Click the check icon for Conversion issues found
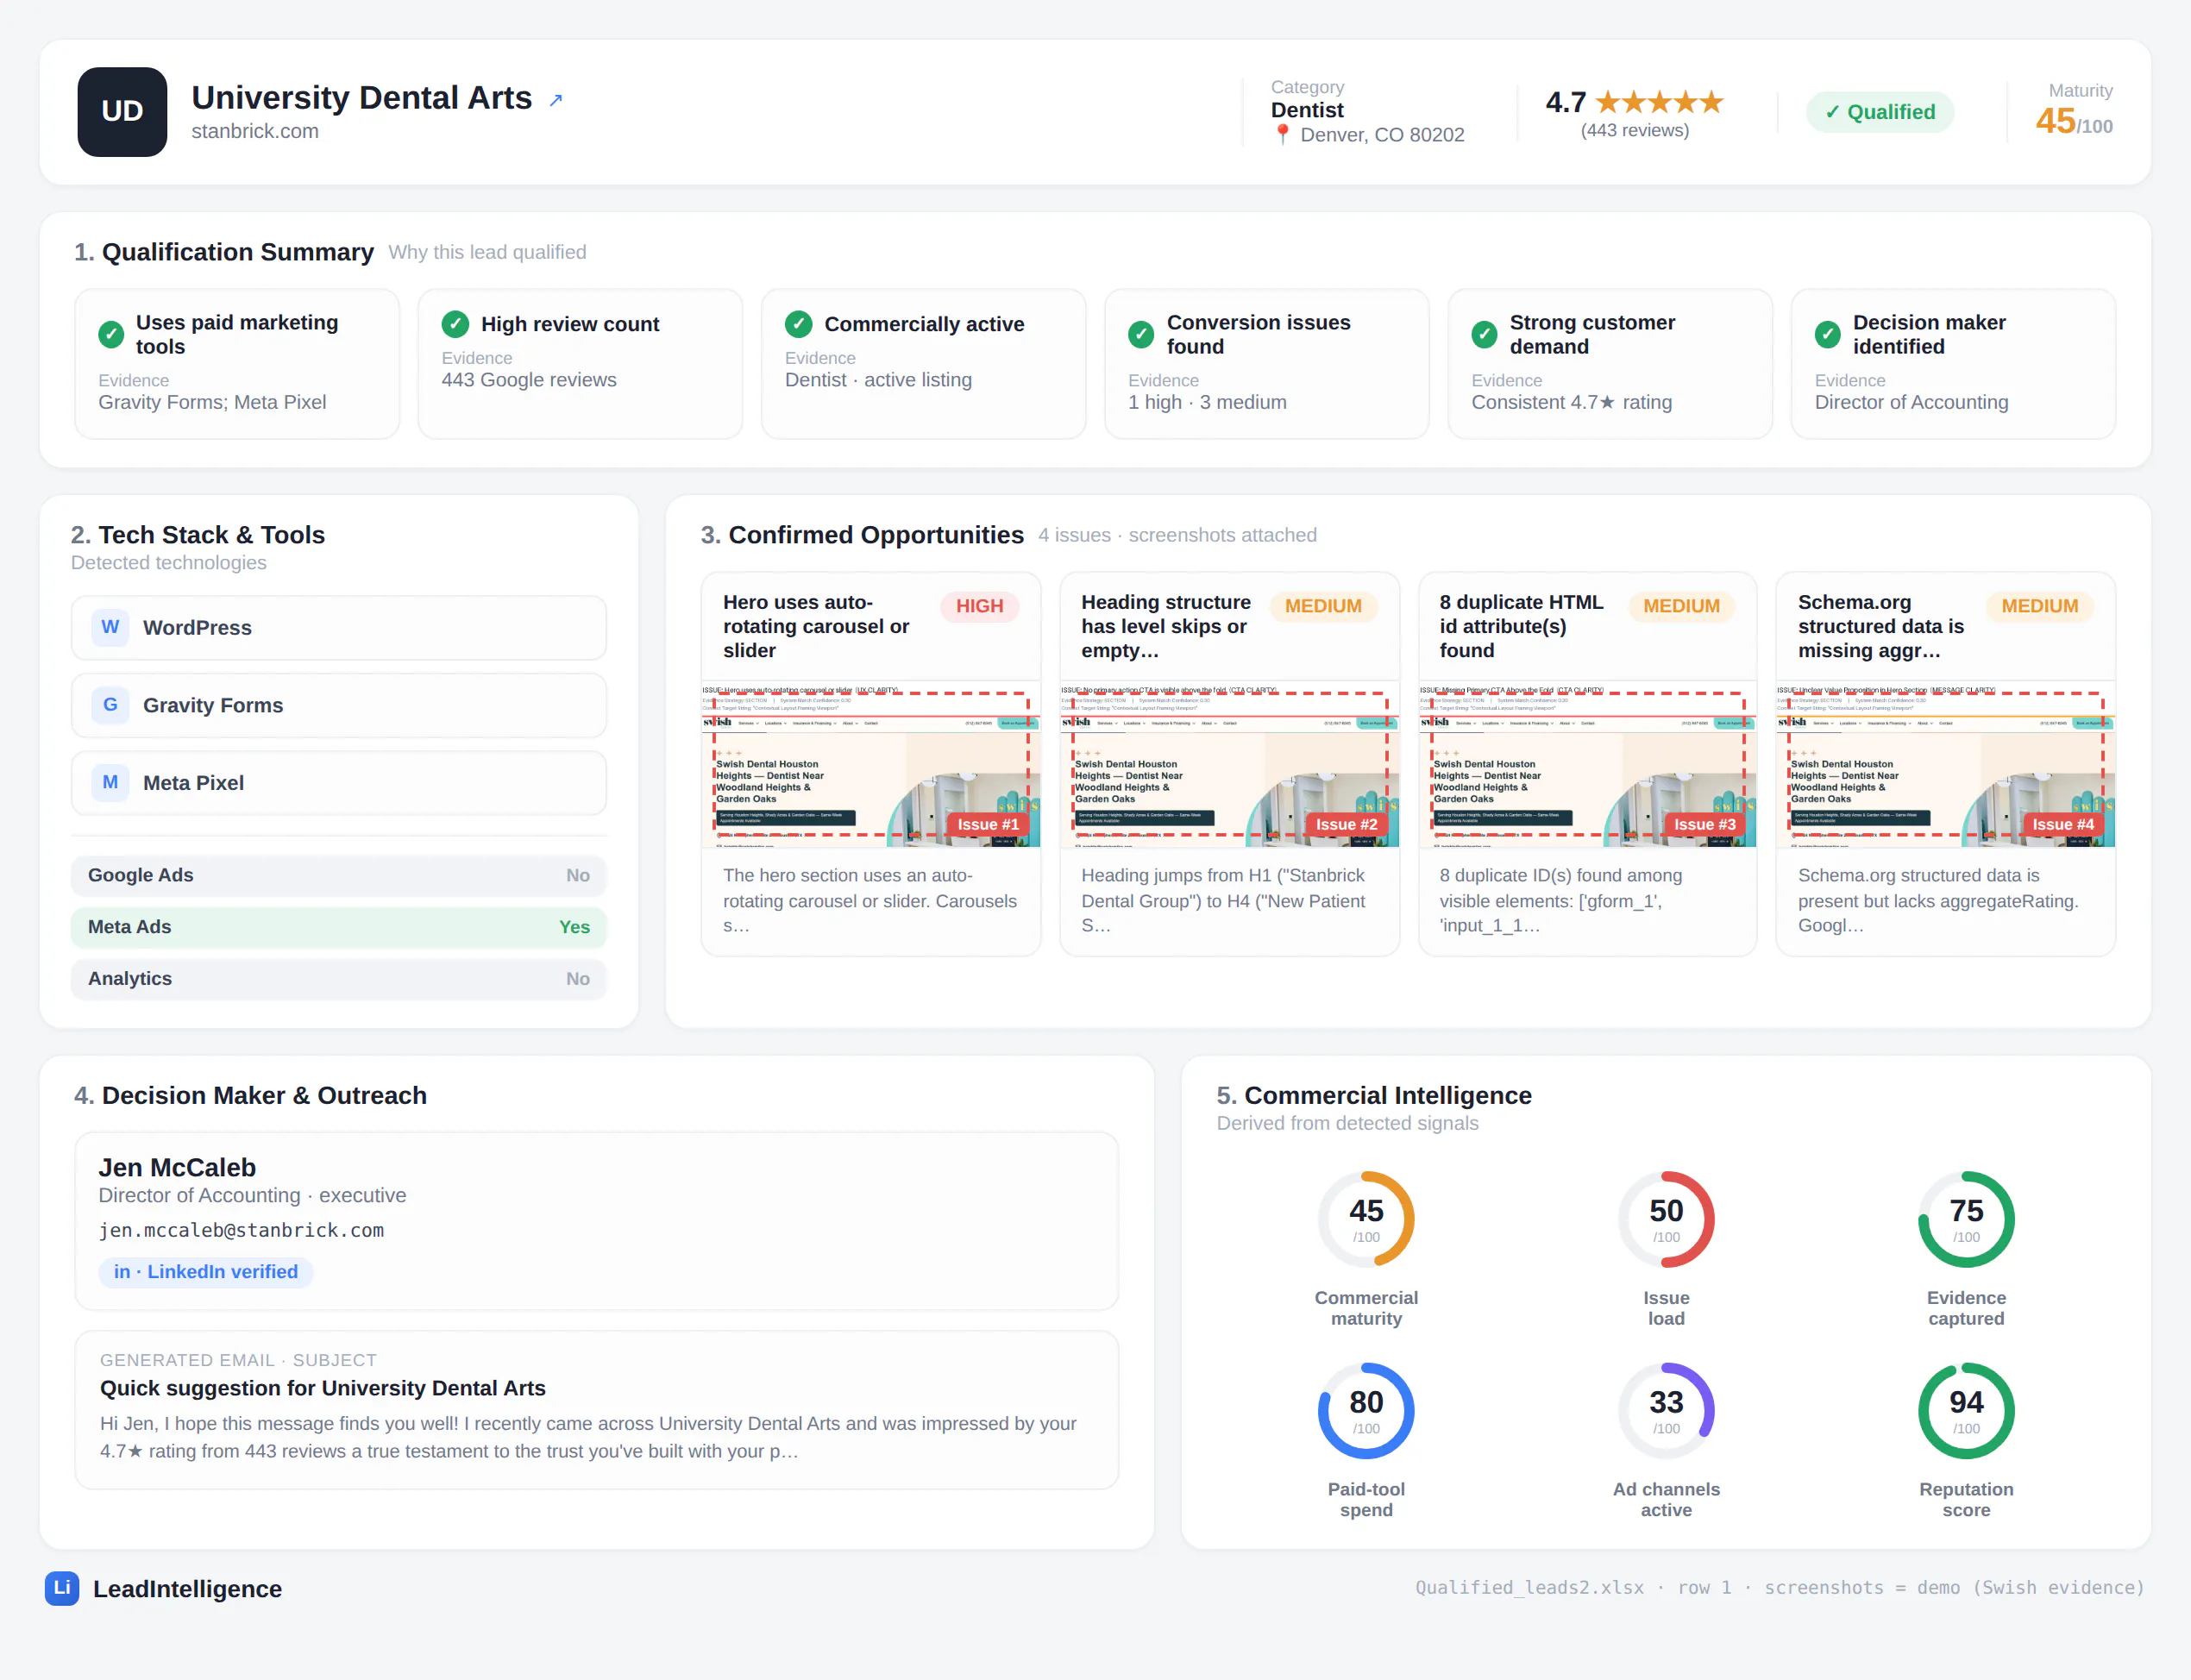This screenshot has height=1680, width=2191. tap(1141, 334)
